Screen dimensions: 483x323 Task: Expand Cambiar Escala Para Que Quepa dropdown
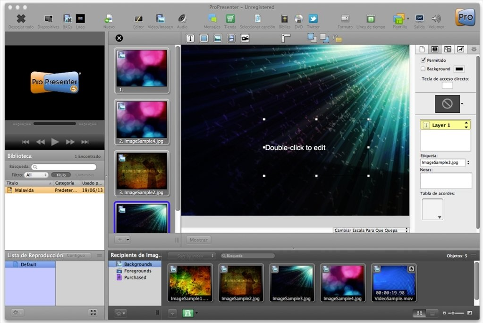(x=371, y=230)
